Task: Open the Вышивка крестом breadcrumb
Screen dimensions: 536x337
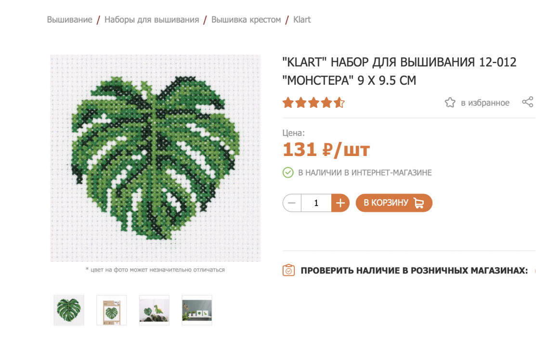Action: pyautogui.click(x=246, y=20)
